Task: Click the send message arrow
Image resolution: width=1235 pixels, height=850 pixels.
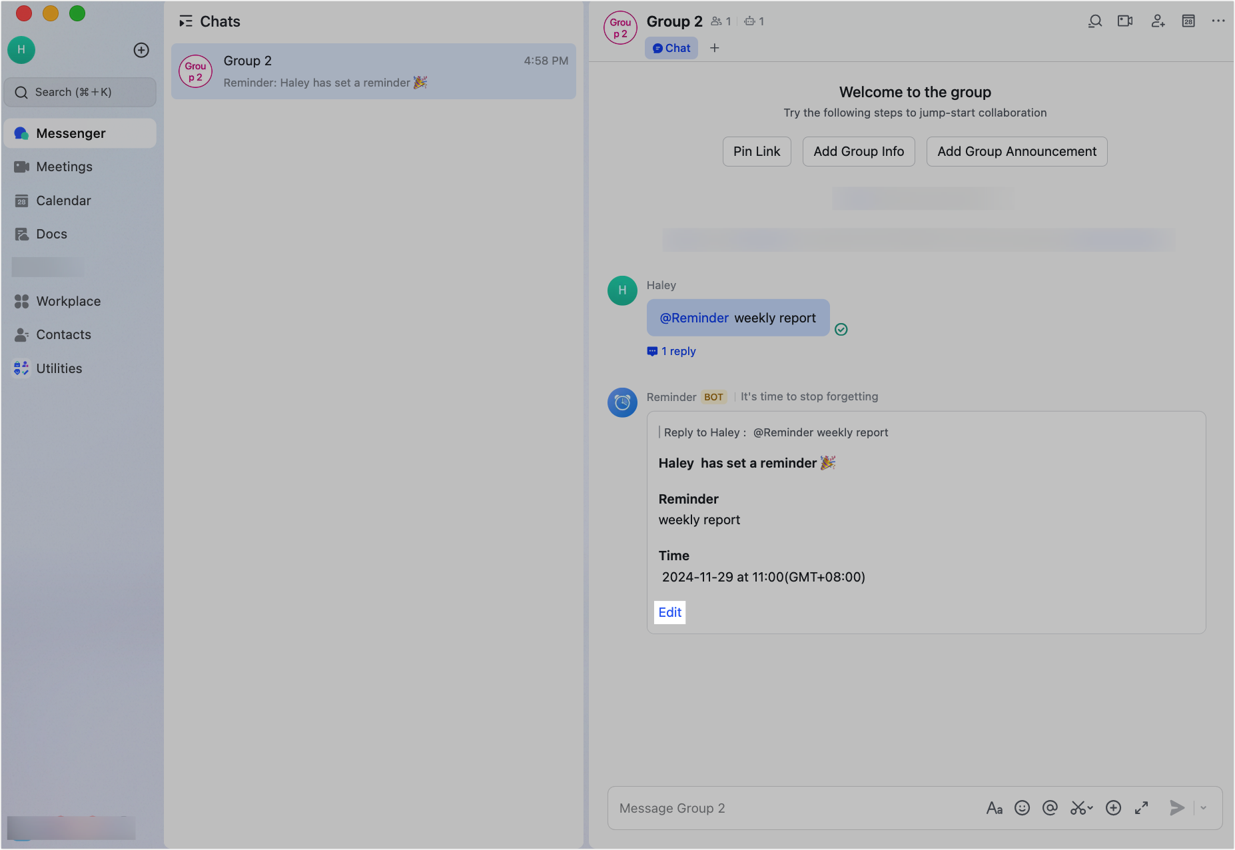Action: coord(1177,808)
